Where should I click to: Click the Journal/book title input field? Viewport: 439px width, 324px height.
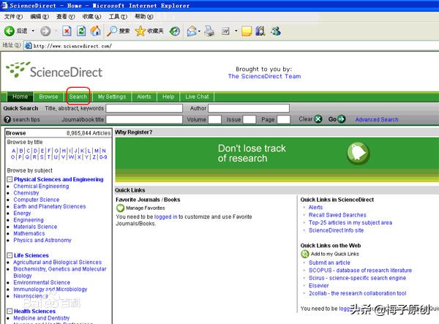[x=144, y=119]
